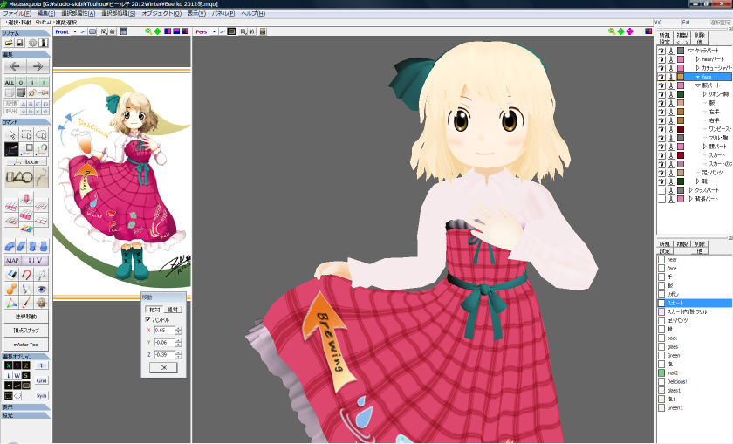This screenshot has width=733, height=444.
Task: Click the green diamond in Pers view
Action: pos(620,31)
